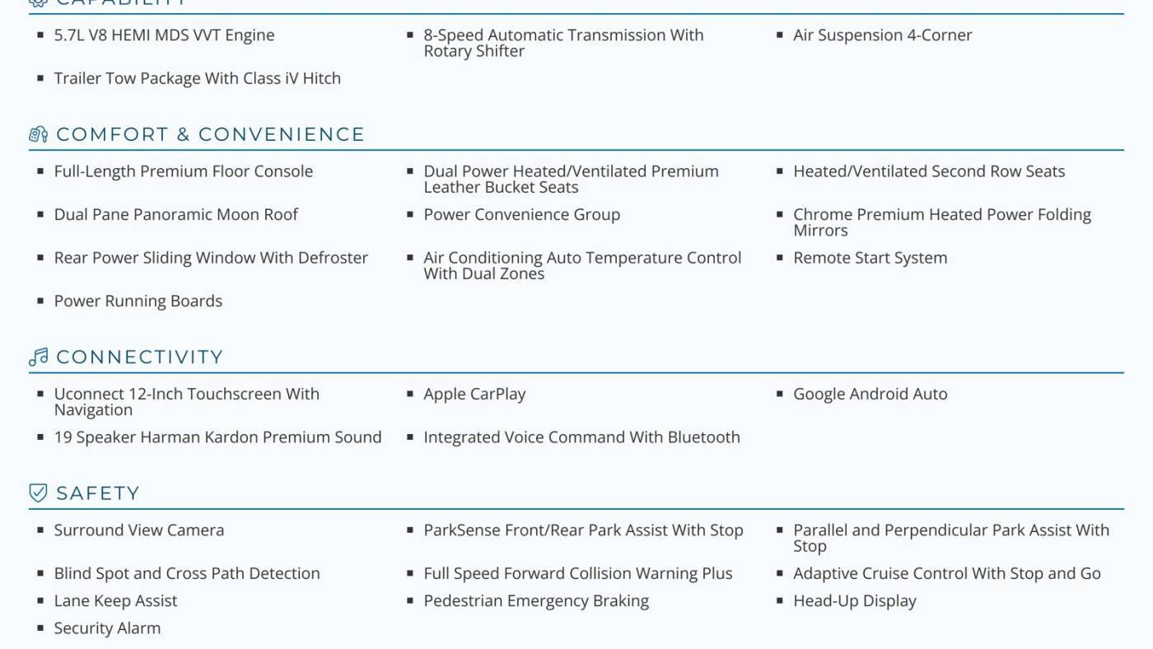1153x649 pixels.
Task: Click the Surround View Camera item
Action: pos(138,530)
